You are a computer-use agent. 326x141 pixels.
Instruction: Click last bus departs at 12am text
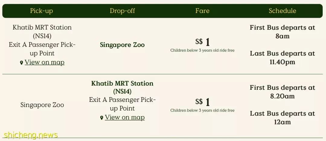click(282, 118)
